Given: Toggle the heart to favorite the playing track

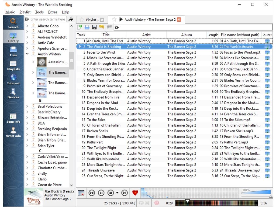Looking at the screenshot, I should (x=135, y=193).
